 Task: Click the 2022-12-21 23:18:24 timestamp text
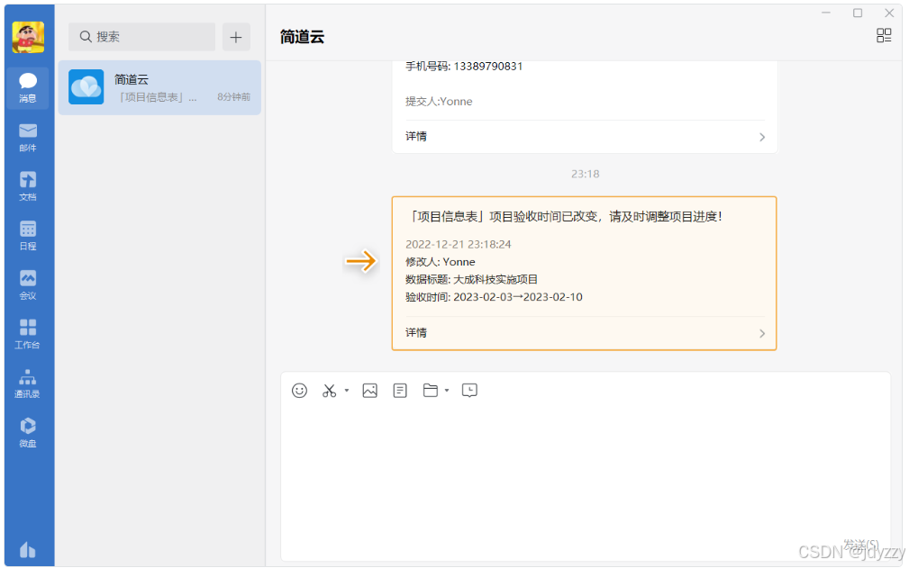(458, 244)
